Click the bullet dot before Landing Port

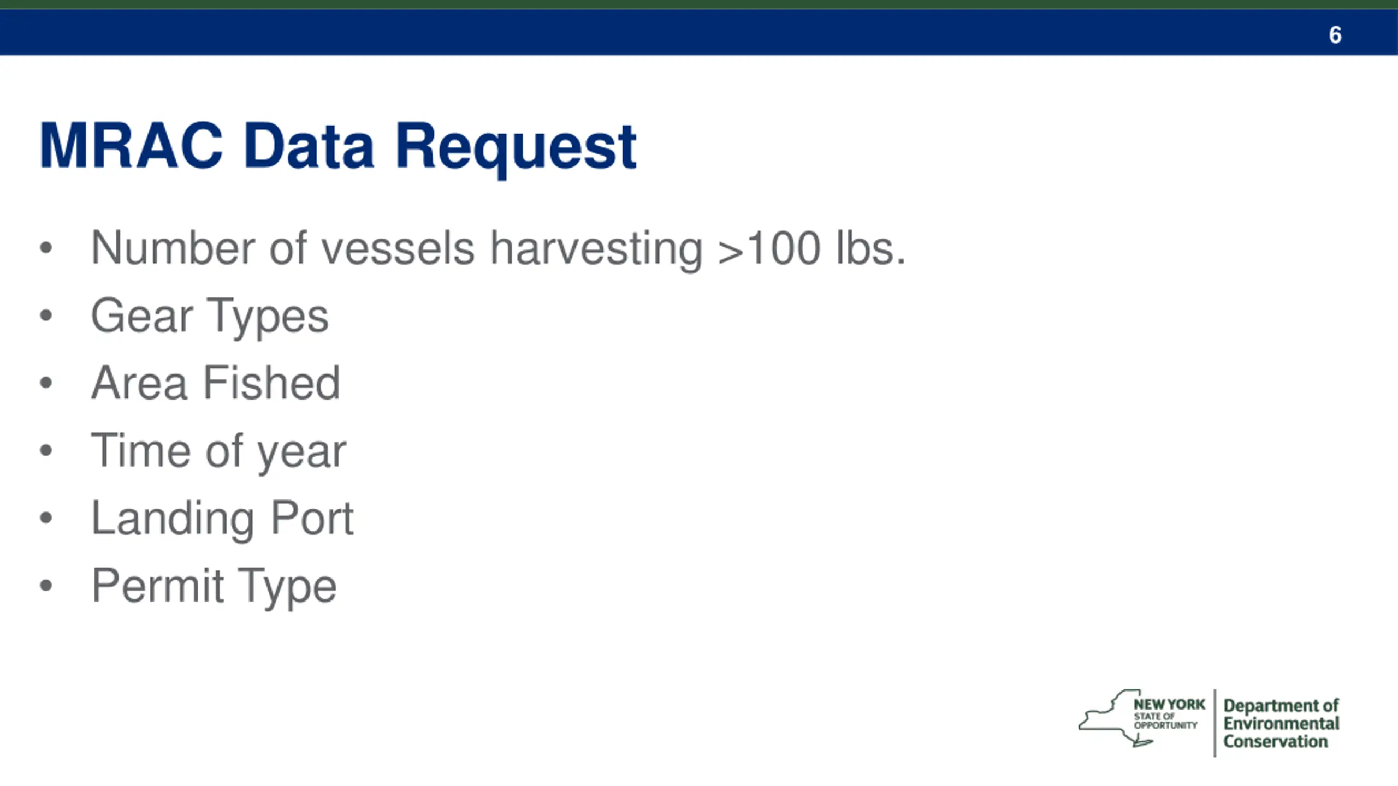point(46,517)
